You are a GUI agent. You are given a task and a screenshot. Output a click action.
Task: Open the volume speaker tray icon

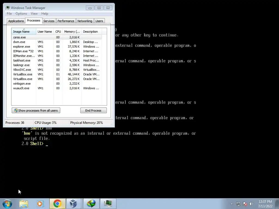point(251,204)
